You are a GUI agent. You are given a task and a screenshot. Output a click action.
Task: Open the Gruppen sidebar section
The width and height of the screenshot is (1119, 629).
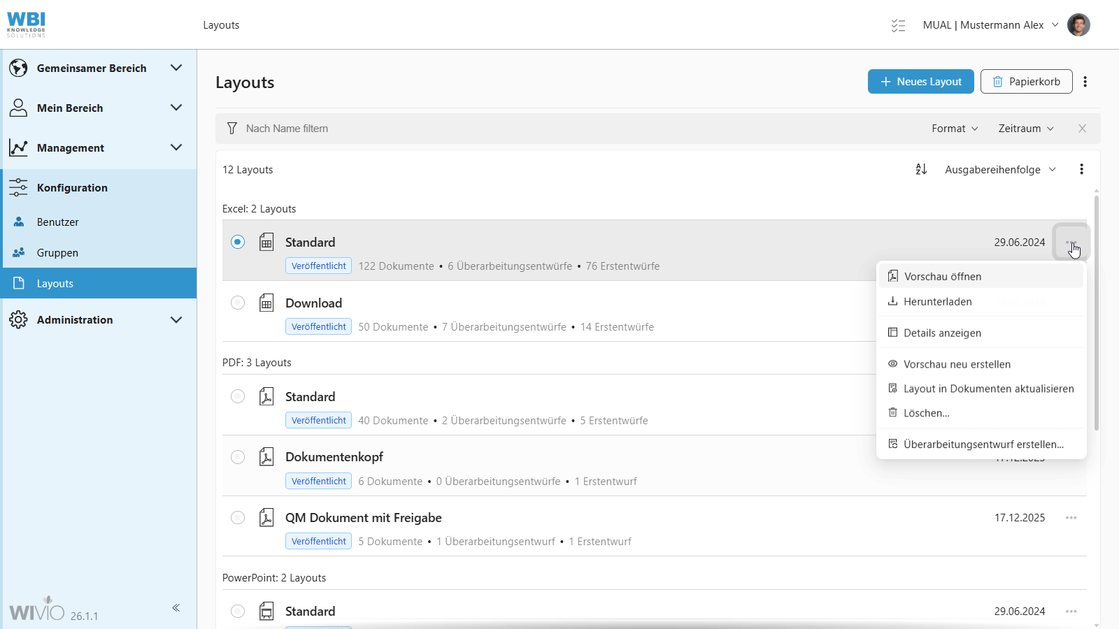pyautogui.click(x=57, y=252)
